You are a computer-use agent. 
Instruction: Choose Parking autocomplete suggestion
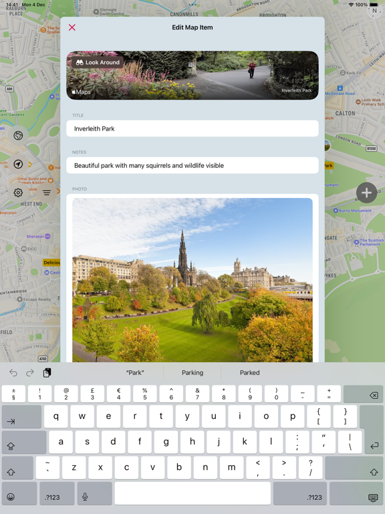(192, 373)
